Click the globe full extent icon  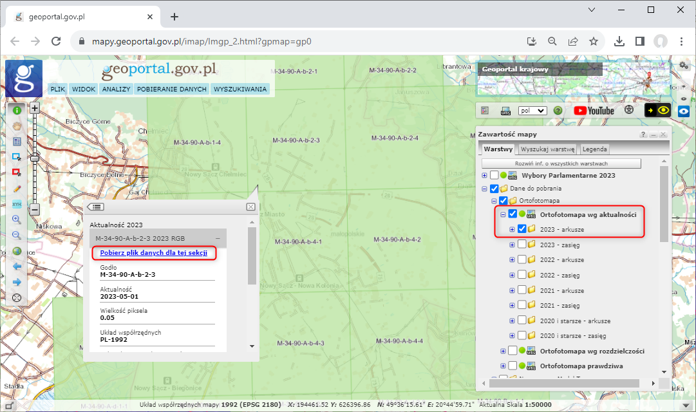(17, 251)
